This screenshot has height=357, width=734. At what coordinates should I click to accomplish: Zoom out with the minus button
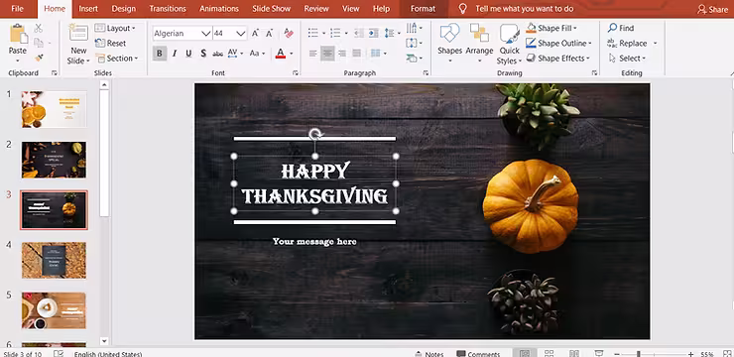tap(617, 354)
